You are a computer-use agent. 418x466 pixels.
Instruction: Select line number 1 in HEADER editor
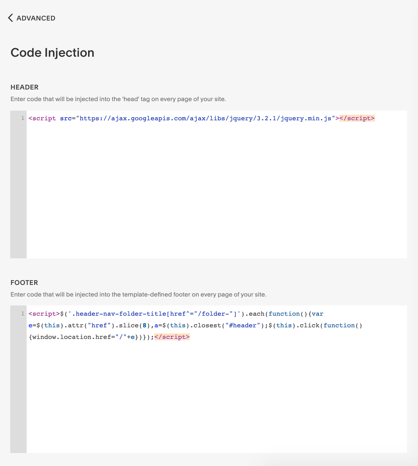[22, 118]
